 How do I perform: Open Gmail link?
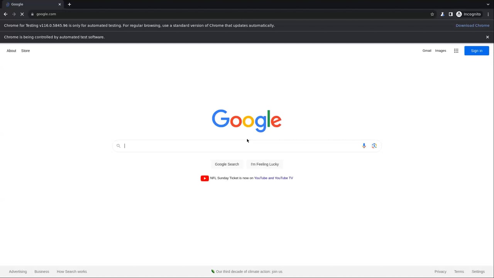pos(427,51)
